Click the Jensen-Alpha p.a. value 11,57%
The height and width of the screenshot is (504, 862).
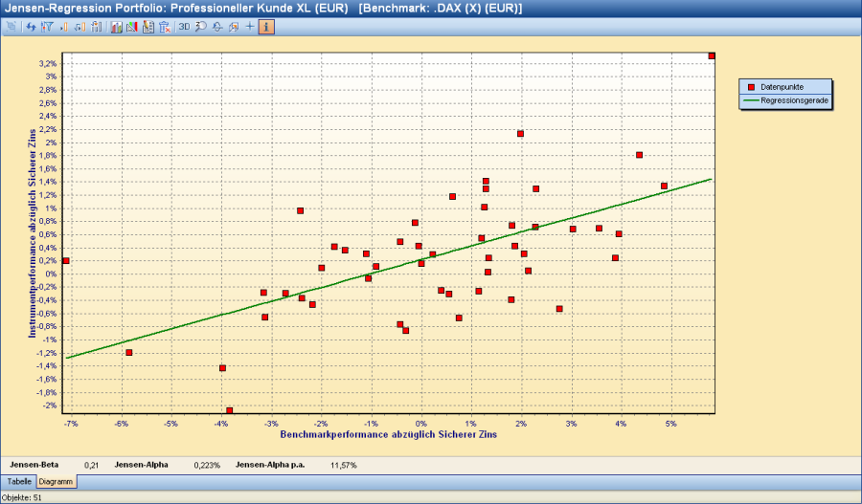[x=343, y=465]
